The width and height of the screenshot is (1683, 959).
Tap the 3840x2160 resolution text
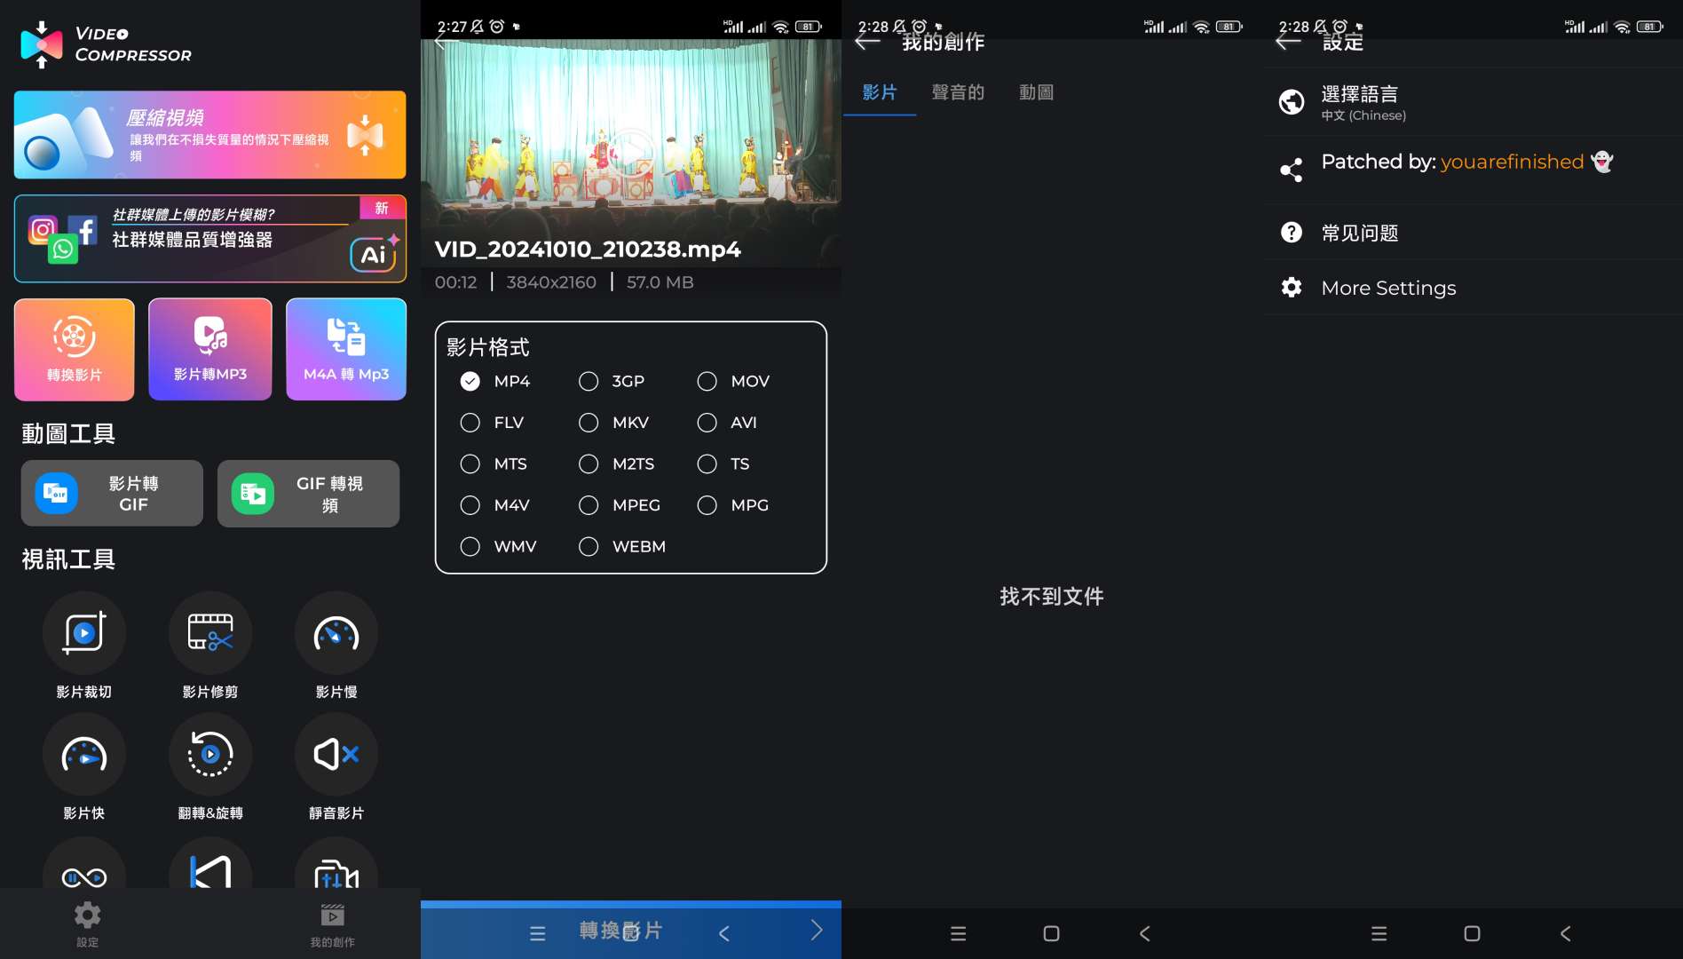pos(551,282)
